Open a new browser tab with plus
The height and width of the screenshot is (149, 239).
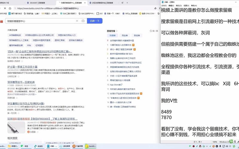[127, 3]
